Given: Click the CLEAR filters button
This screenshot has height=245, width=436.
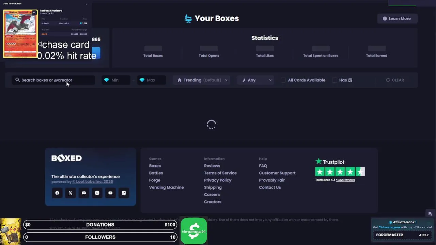Looking at the screenshot, I should coord(395,80).
